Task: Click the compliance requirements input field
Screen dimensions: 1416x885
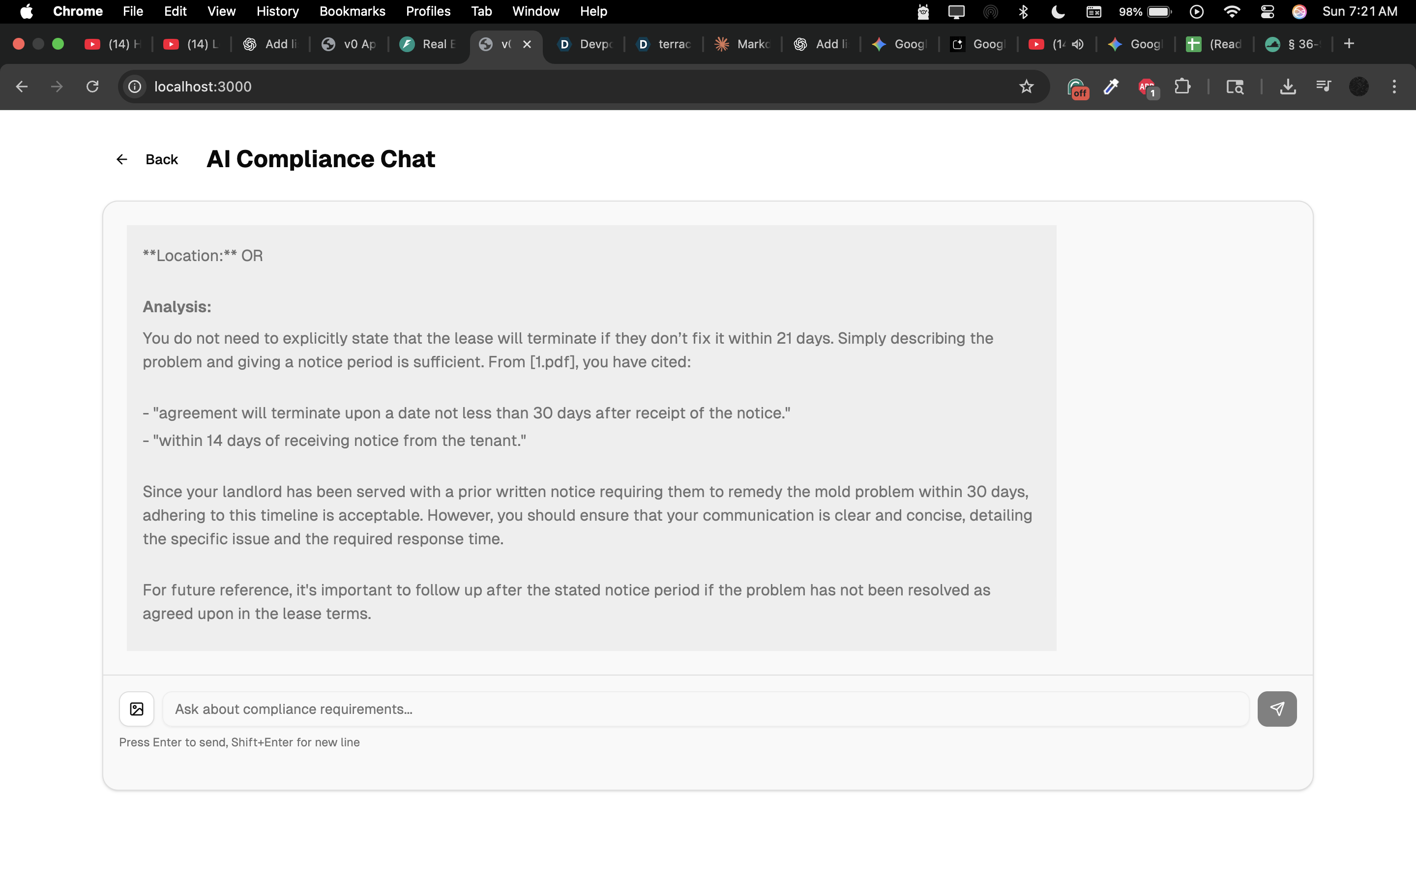Action: [705, 709]
